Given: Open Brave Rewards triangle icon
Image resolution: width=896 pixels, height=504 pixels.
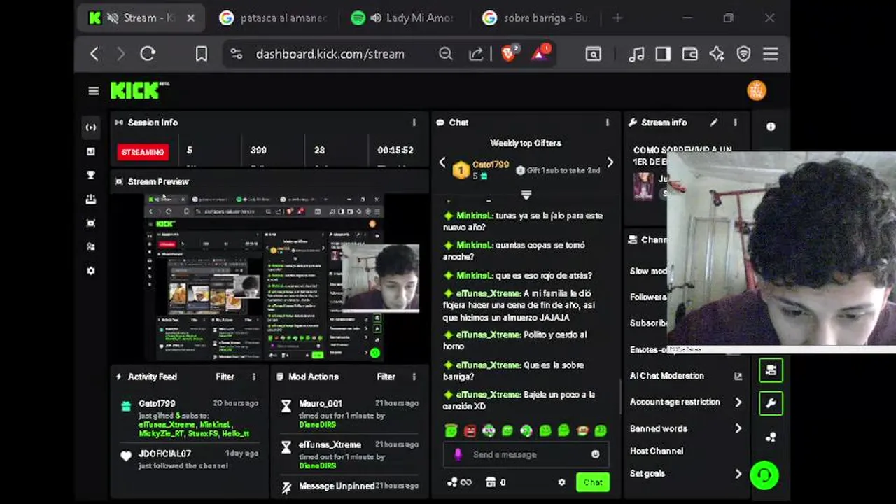Looking at the screenshot, I should pyautogui.click(x=540, y=53).
